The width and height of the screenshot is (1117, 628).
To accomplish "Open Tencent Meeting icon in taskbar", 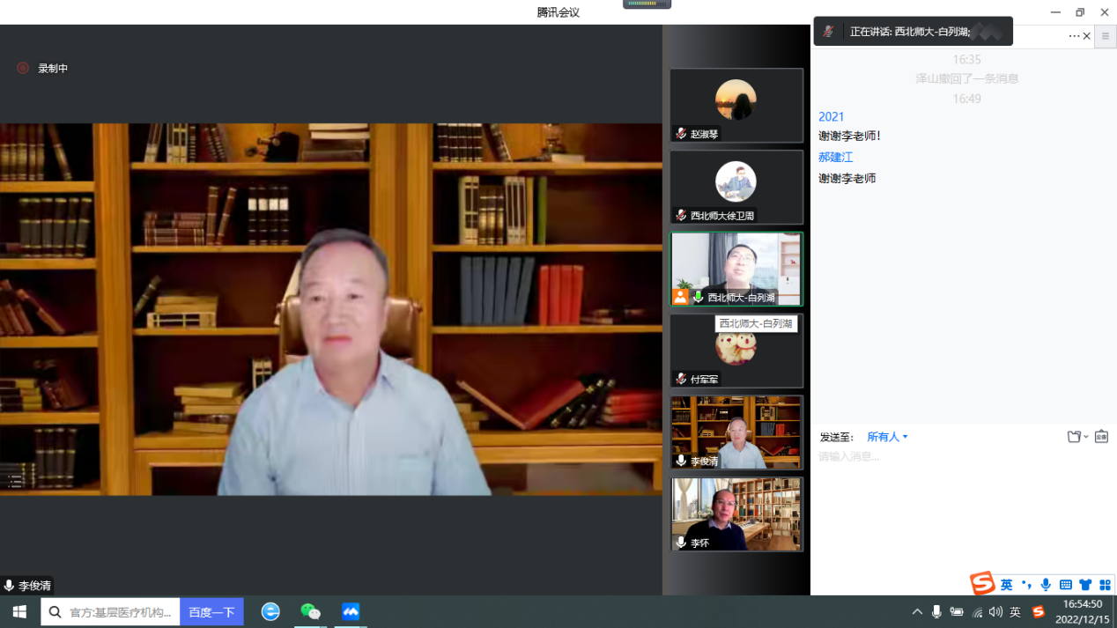I will click(351, 611).
